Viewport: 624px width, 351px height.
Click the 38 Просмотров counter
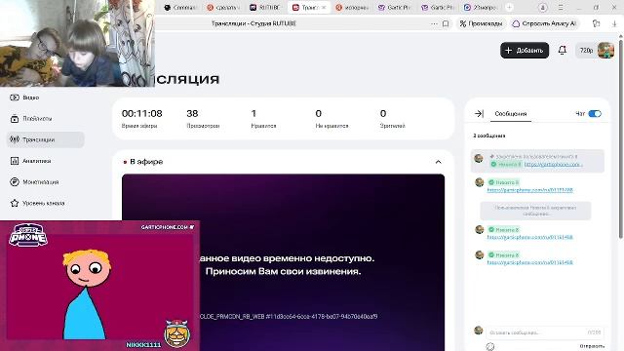[192, 114]
